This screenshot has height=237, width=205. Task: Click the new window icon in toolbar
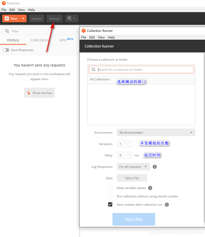coord(72,19)
